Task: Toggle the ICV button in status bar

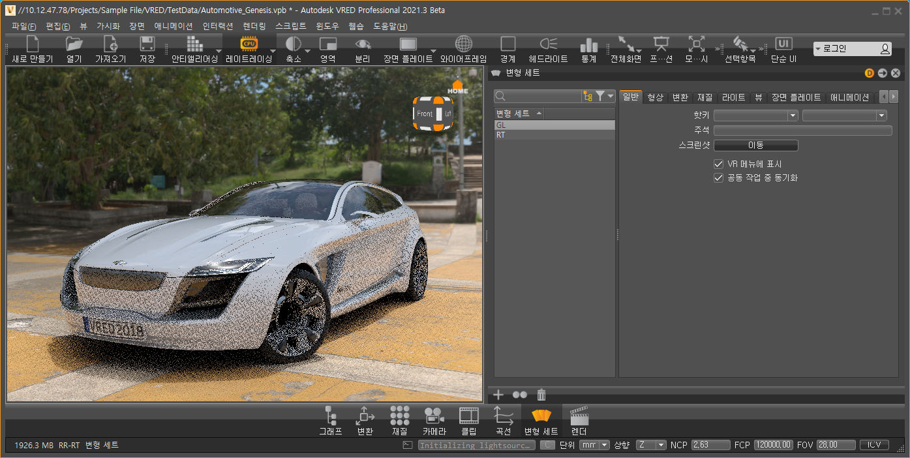Action: pos(874,445)
